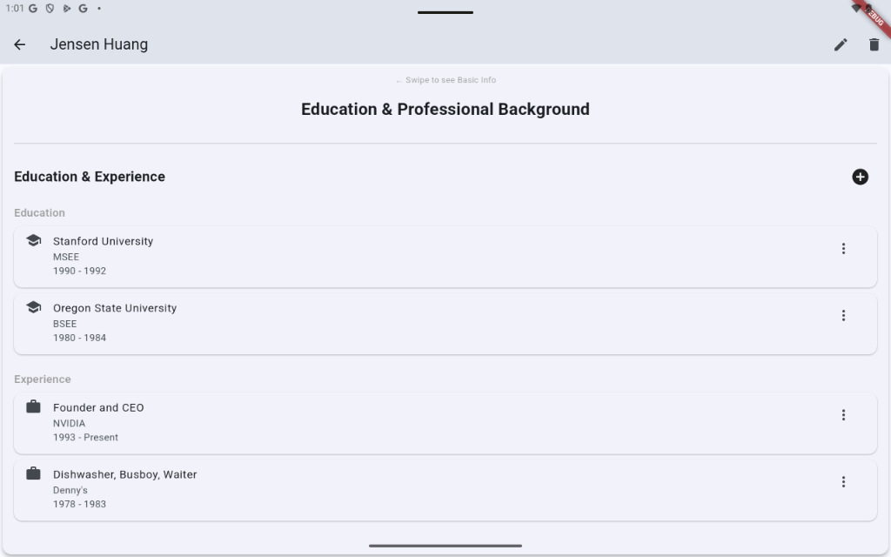Viewport: 891px width, 557px height.
Task: Click the Oregon State graduation cap icon
Action: pyautogui.click(x=34, y=307)
